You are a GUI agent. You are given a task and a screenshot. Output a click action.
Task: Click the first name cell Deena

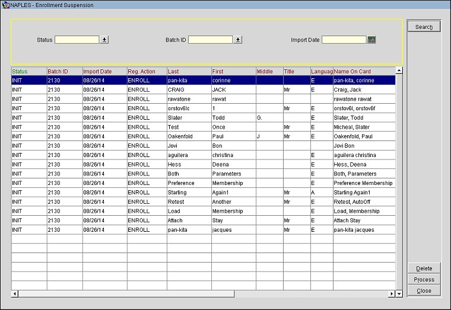[234, 164]
